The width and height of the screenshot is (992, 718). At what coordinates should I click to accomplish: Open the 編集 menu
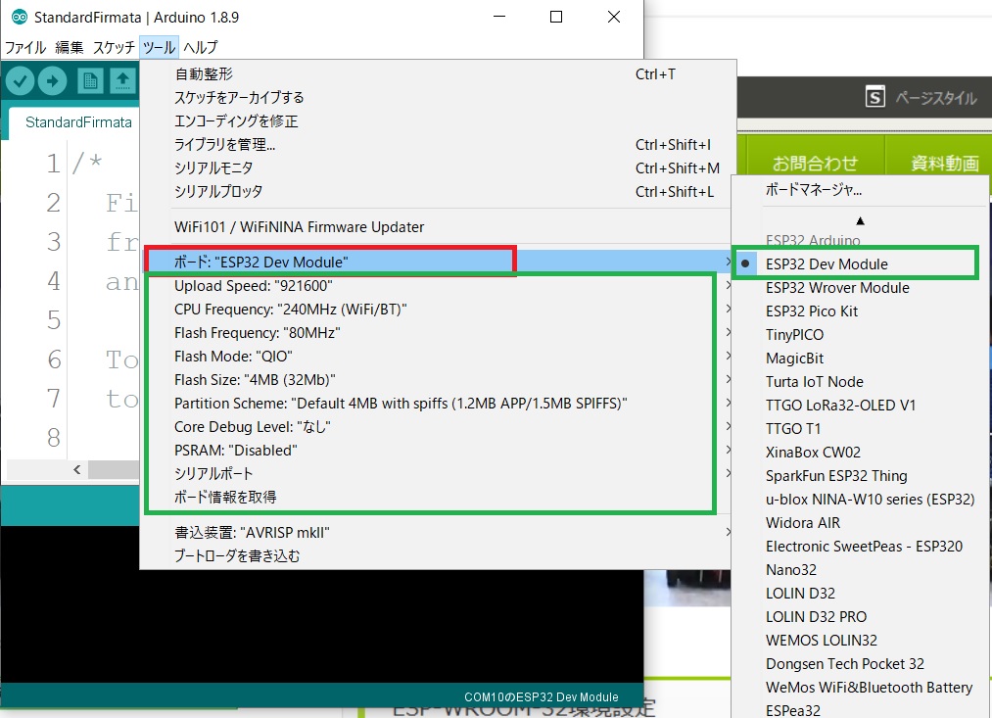point(69,47)
